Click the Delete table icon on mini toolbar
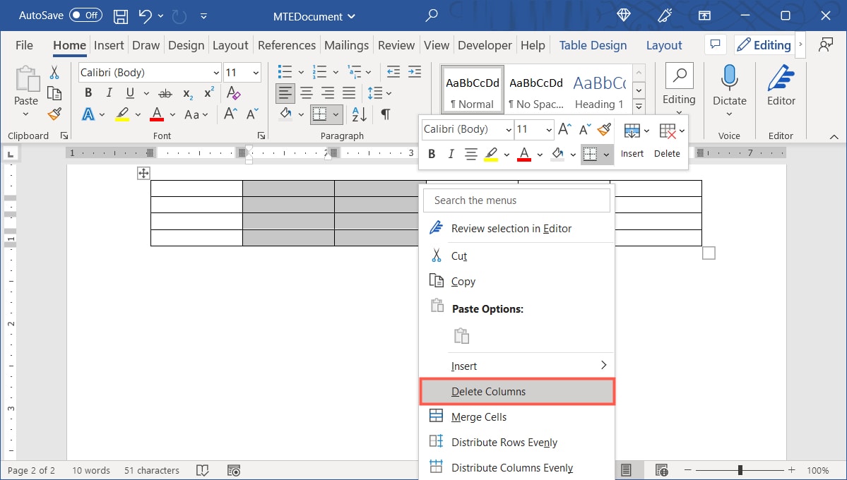The image size is (847, 480). [x=667, y=131]
